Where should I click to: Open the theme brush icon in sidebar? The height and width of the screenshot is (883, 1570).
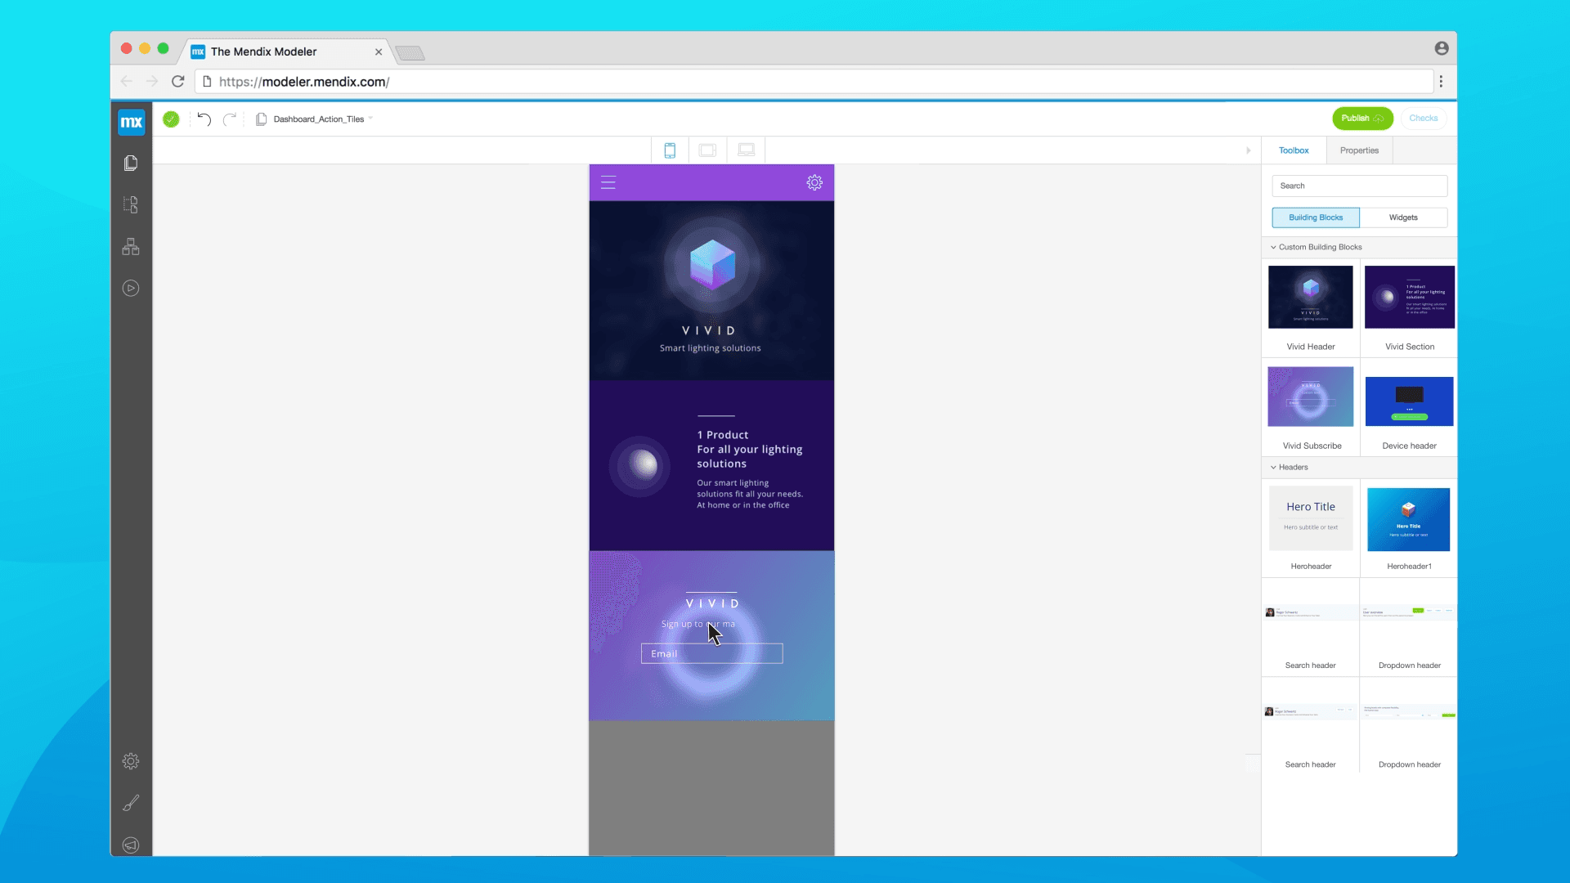click(x=131, y=803)
